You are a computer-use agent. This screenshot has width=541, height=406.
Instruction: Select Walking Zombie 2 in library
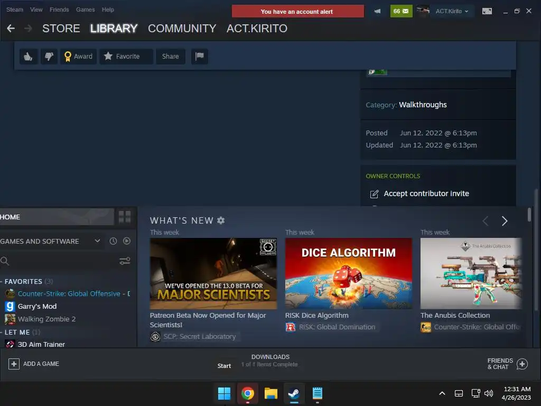tap(46, 319)
